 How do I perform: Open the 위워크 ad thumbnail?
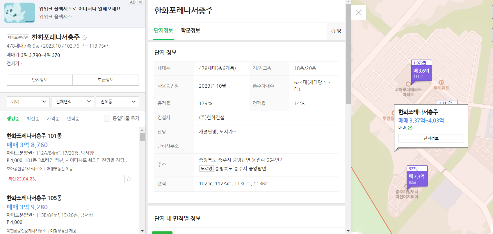coord(19,13)
